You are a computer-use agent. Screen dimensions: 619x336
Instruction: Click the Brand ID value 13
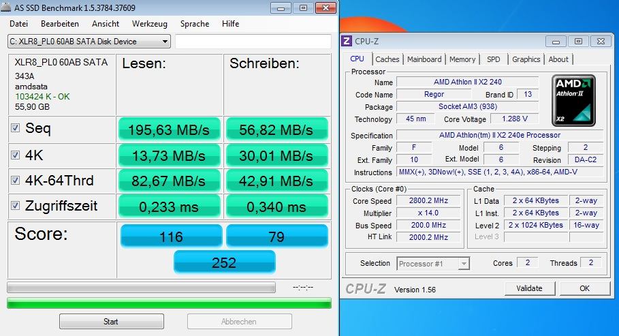pos(528,94)
